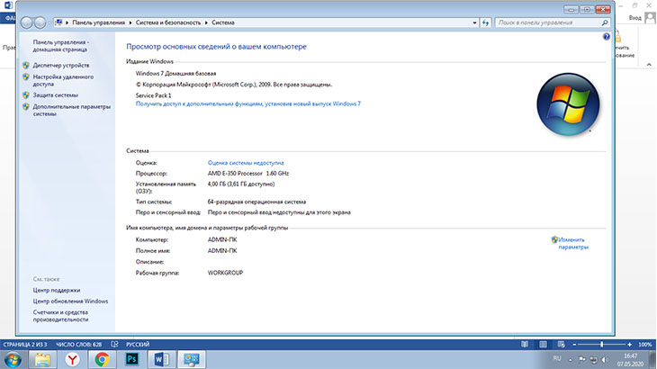The image size is (657, 369).
Task: Click the 'Изменить параметры' link
Action: coord(571,243)
